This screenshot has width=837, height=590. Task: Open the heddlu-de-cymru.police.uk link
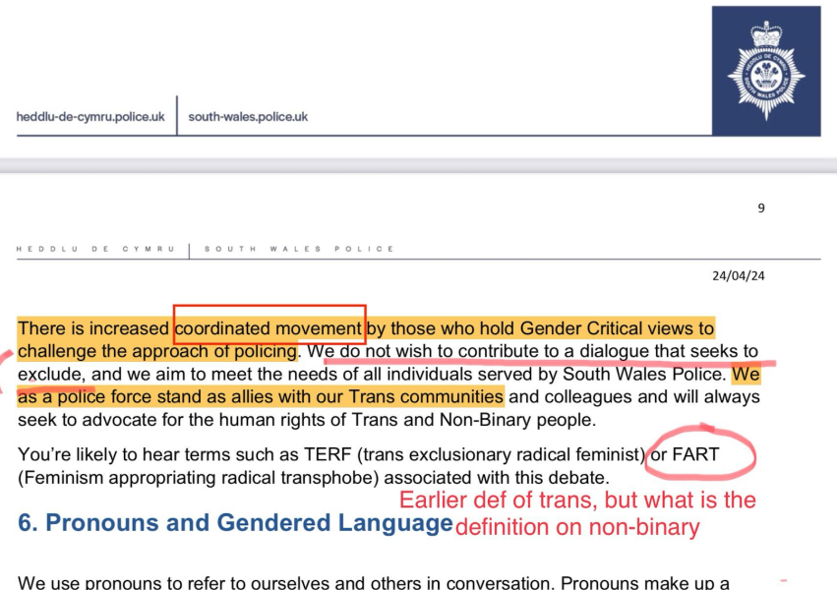pos(89,115)
